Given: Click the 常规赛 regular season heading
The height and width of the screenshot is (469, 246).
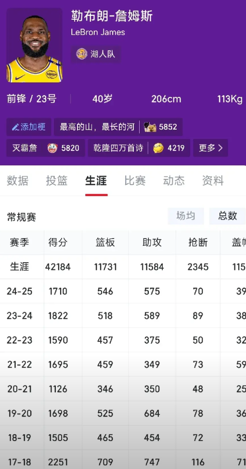Looking at the screenshot, I should point(22,217).
